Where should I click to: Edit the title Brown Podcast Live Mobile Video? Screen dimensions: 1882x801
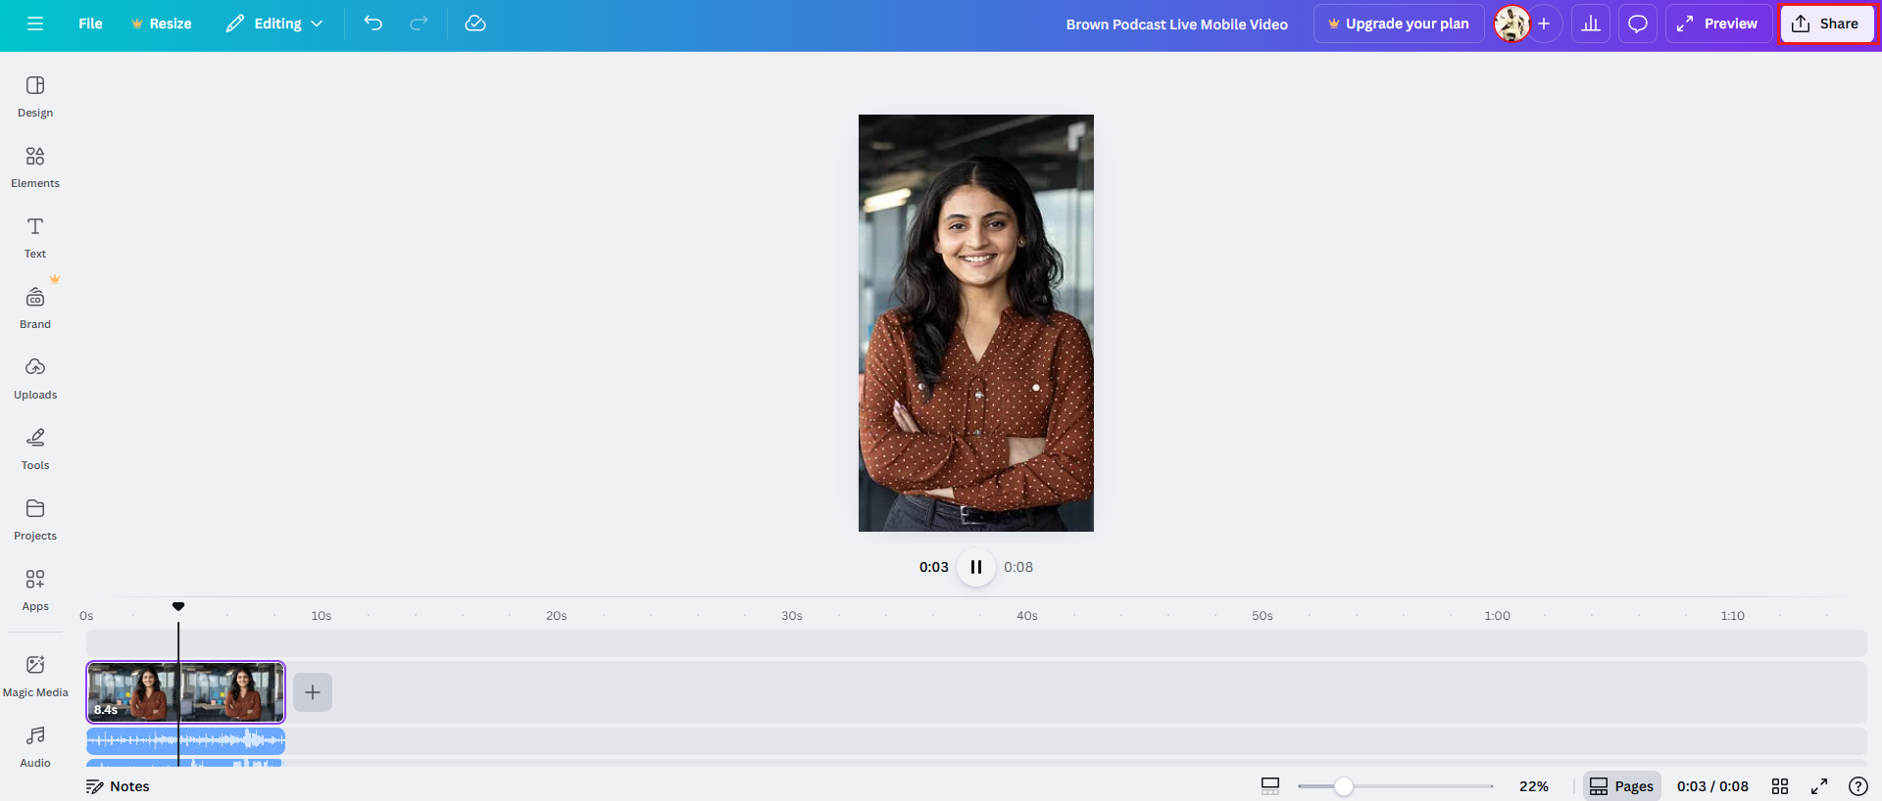(x=1177, y=24)
